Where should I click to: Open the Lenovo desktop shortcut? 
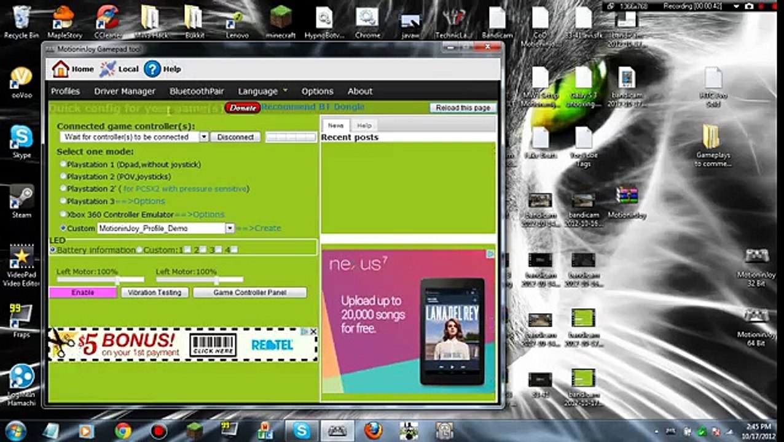coord(237,21)
